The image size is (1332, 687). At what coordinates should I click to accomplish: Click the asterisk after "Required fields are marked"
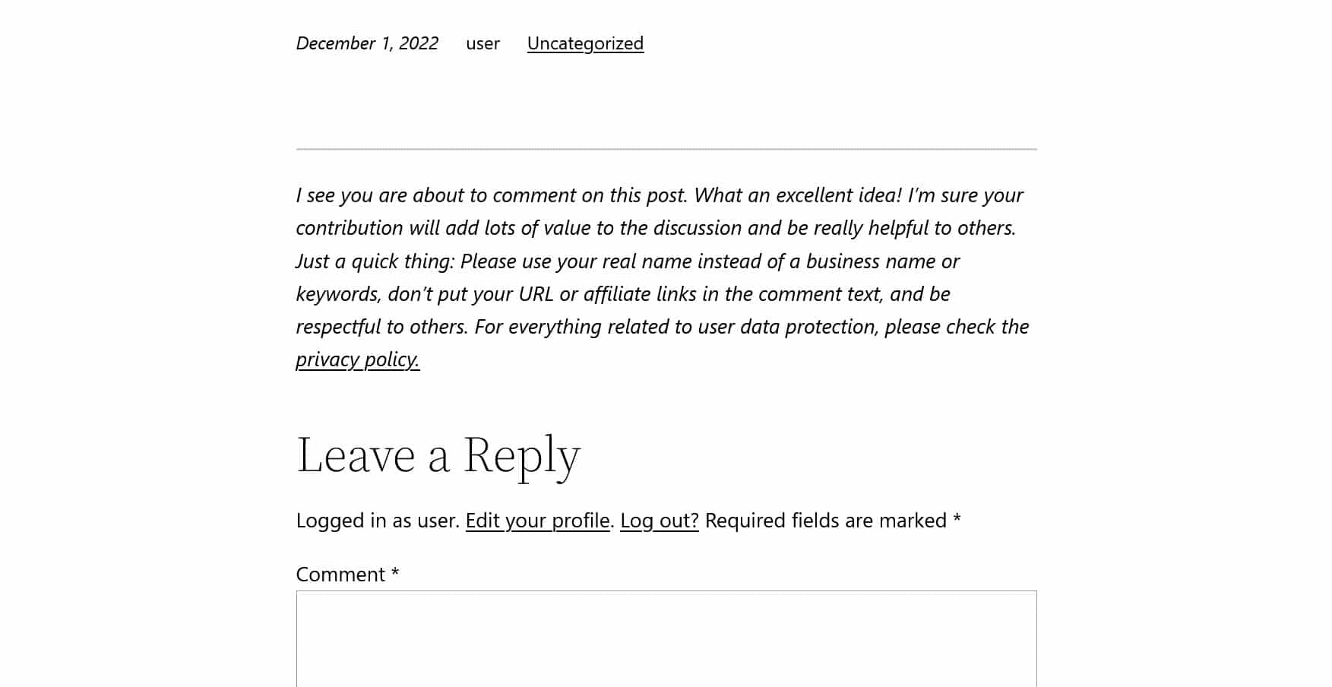click(x=957, y=519)
